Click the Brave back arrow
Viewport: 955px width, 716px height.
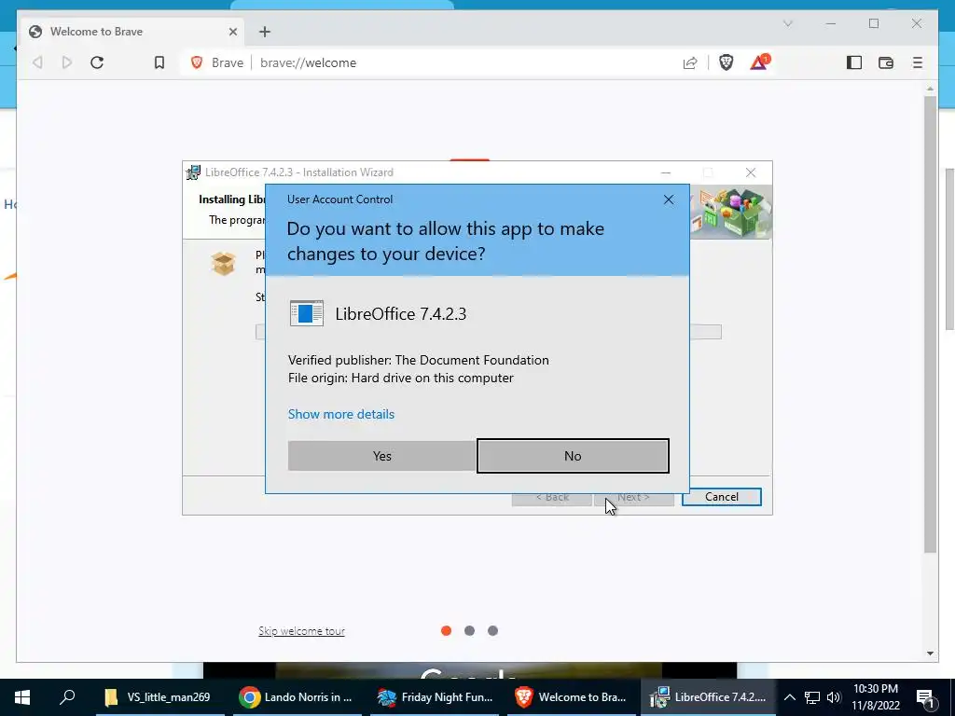37,62
